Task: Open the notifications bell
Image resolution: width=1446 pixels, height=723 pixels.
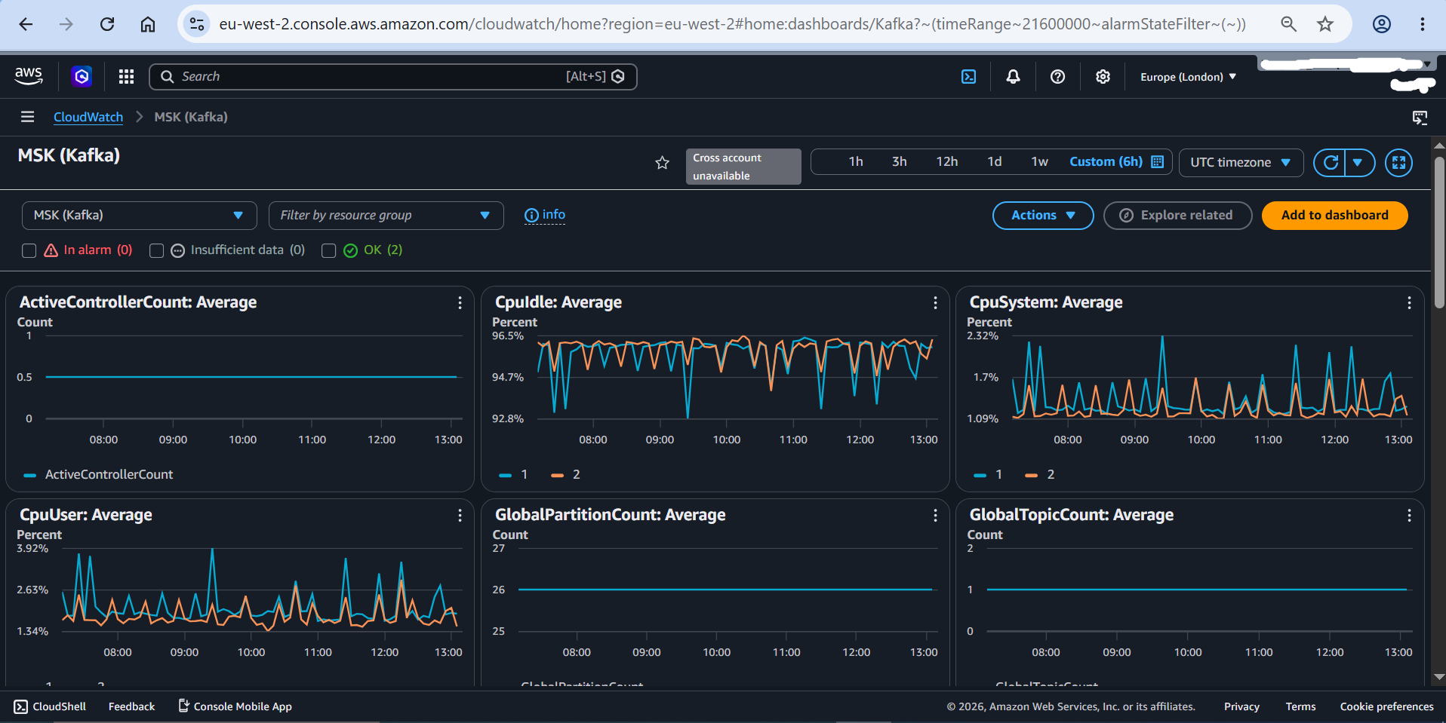Action: click(1013, 76)
